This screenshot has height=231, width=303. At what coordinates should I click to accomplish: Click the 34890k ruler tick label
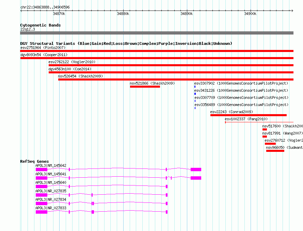pyautogui.click(x=187, y=14)
